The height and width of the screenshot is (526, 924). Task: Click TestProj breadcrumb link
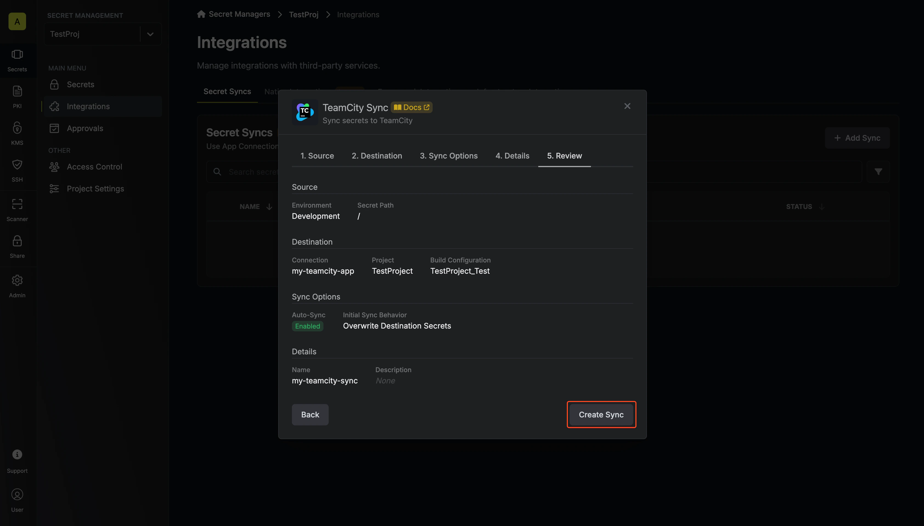(303, 15)
